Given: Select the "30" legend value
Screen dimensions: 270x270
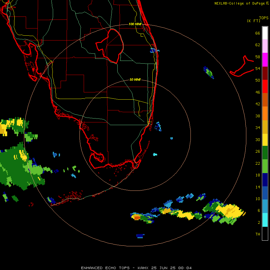Looking at the screenshot, I should click(x=258, y=139).
